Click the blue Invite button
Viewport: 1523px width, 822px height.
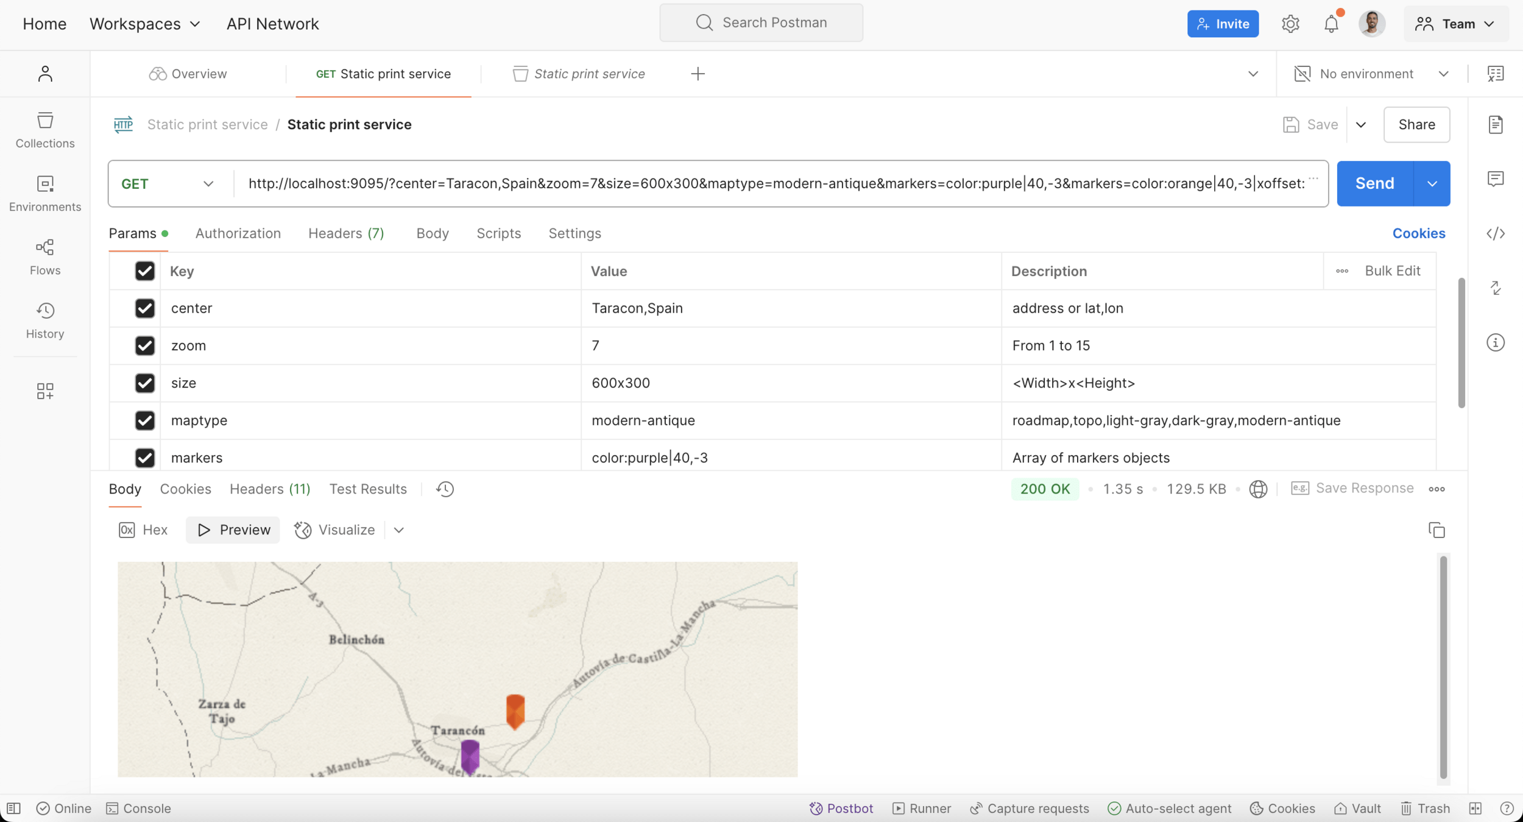pyautogui.click(x=1223, y=24)
